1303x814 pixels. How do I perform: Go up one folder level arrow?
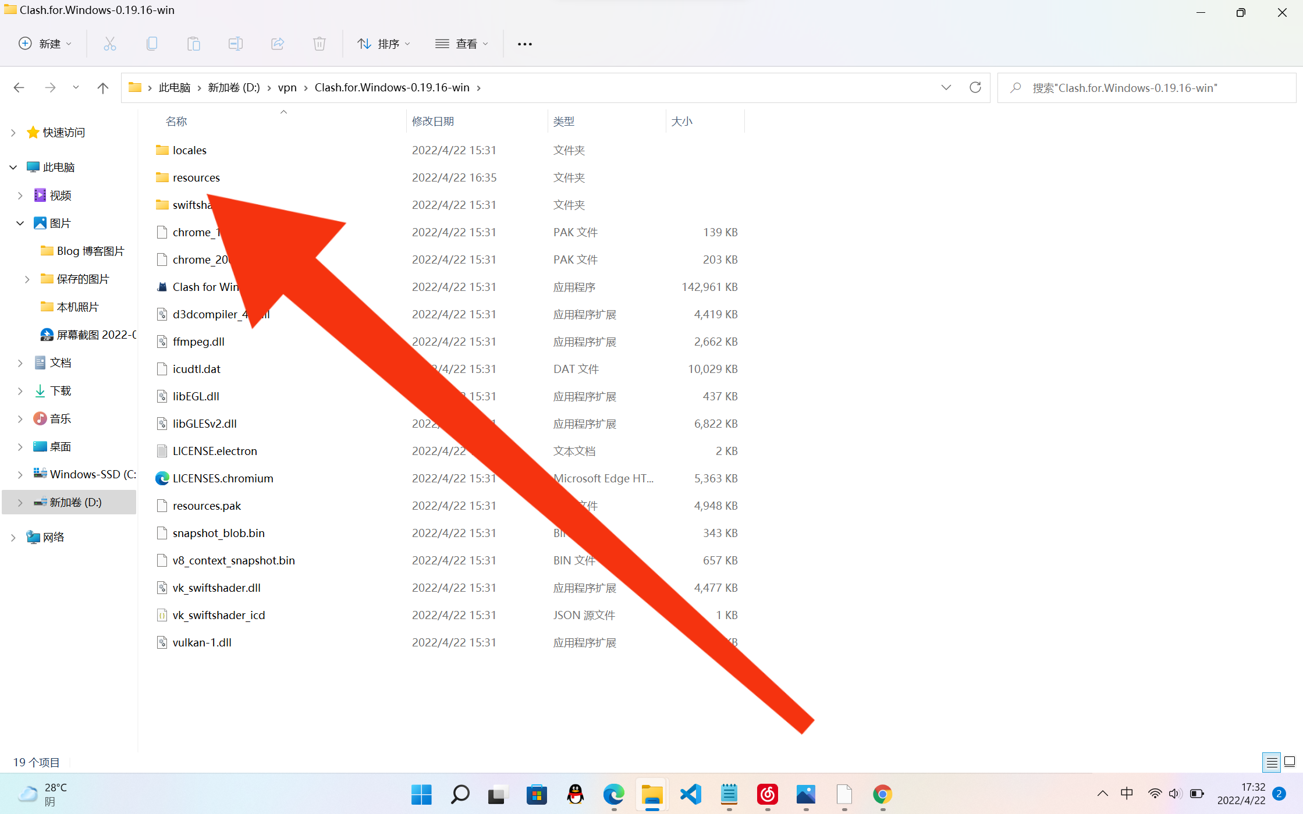(x=103, y=88)
